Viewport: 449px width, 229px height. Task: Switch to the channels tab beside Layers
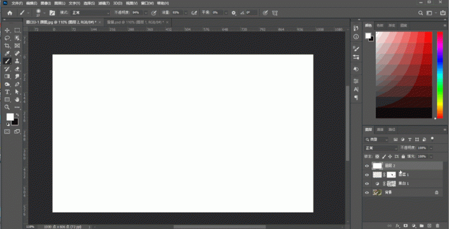(x=380, y=130)
